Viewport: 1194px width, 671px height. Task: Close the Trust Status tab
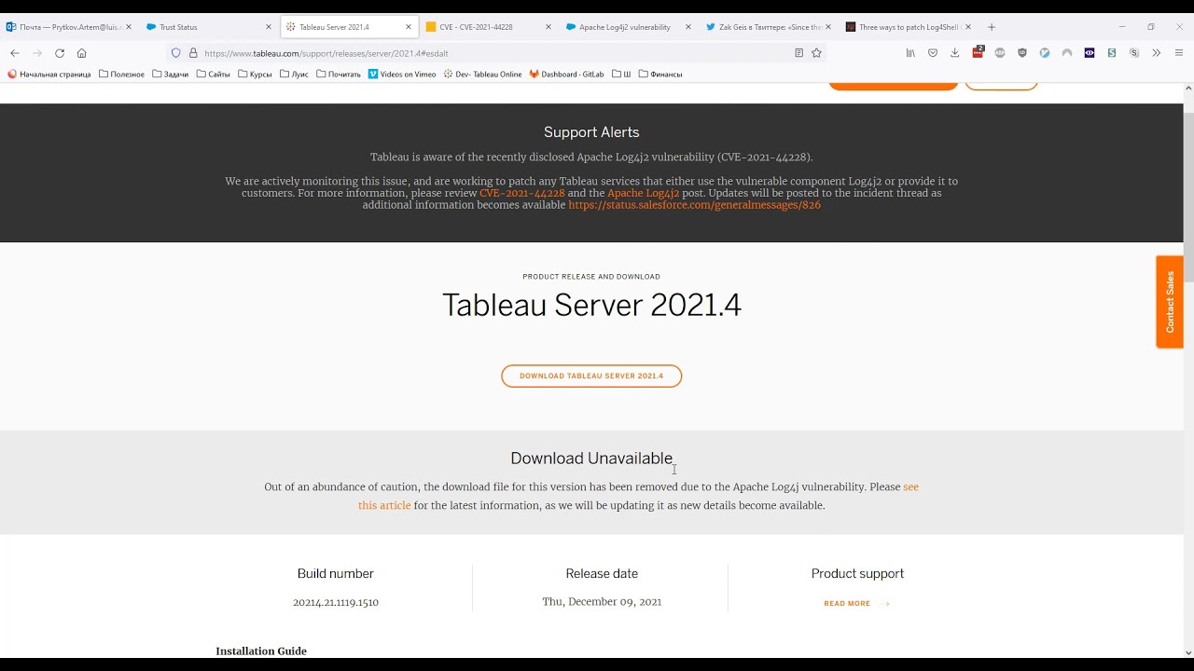point(268,27)
